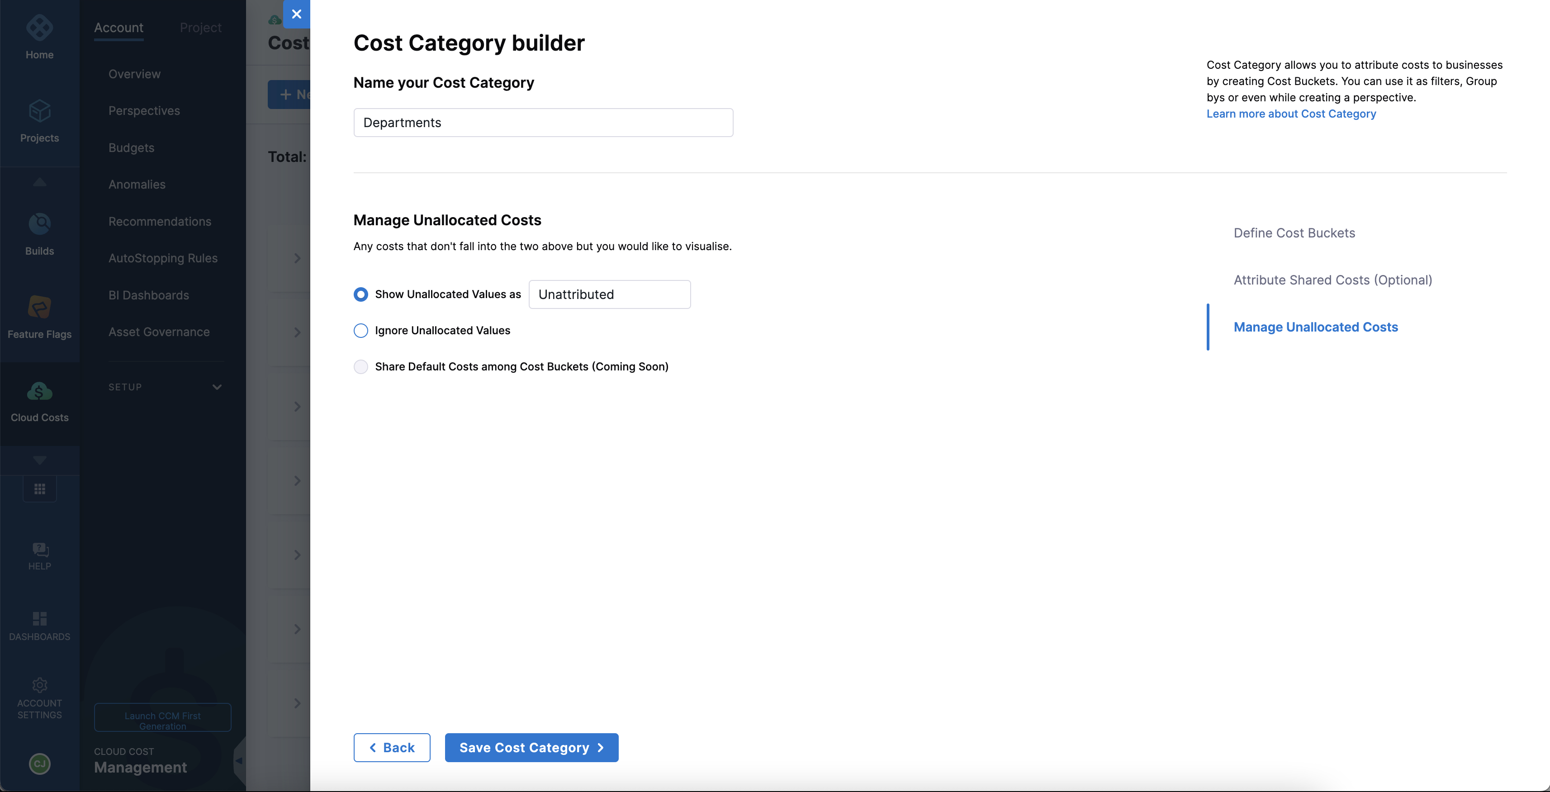Viewport: 1550px width, 792px height.
Task: Select Ignore Unallocated Values option
Action: pos(360,330)
